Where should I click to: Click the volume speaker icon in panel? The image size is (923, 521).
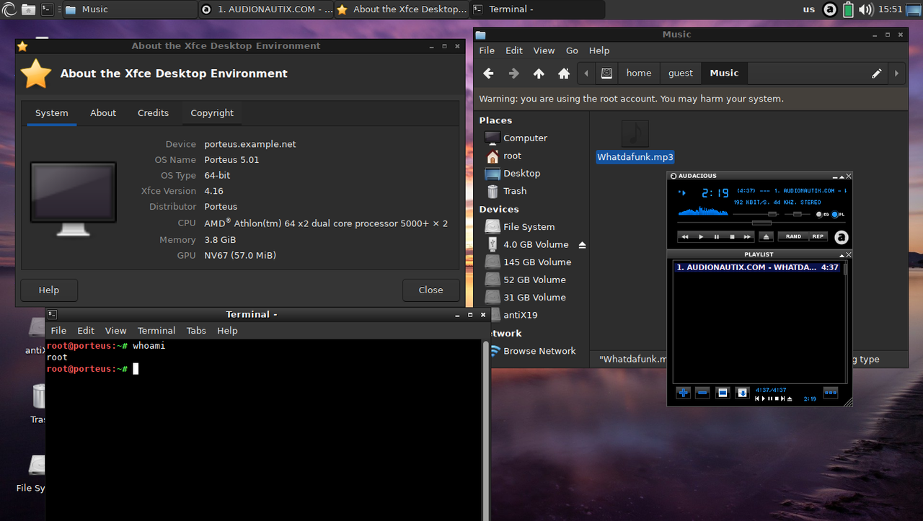866,9
